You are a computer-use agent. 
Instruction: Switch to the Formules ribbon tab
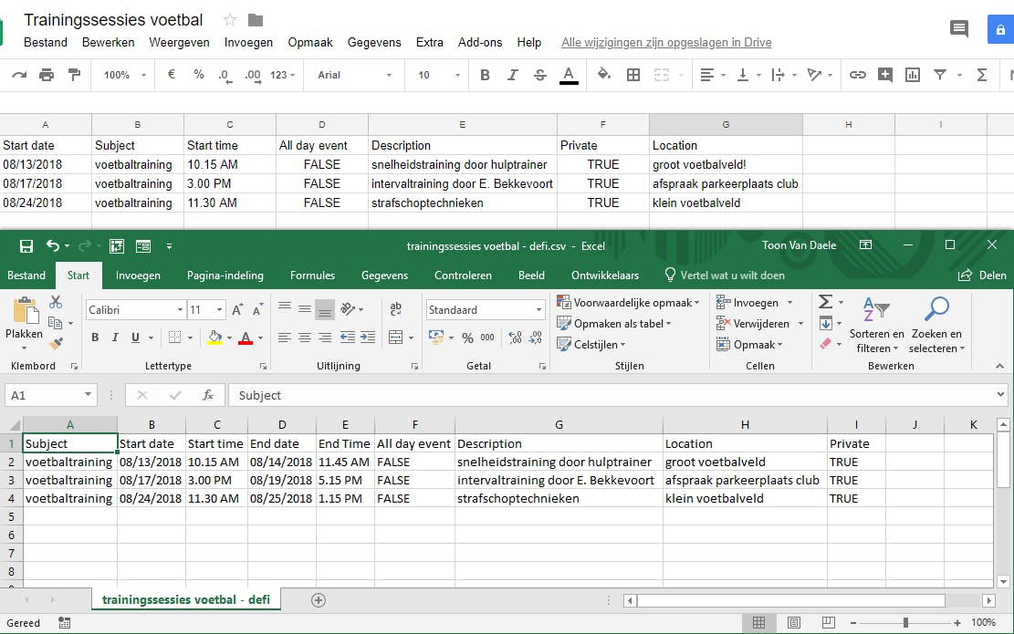312,275
